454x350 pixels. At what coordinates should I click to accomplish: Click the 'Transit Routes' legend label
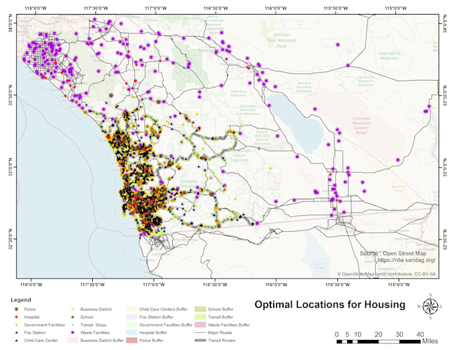click(x=222, y=341)
